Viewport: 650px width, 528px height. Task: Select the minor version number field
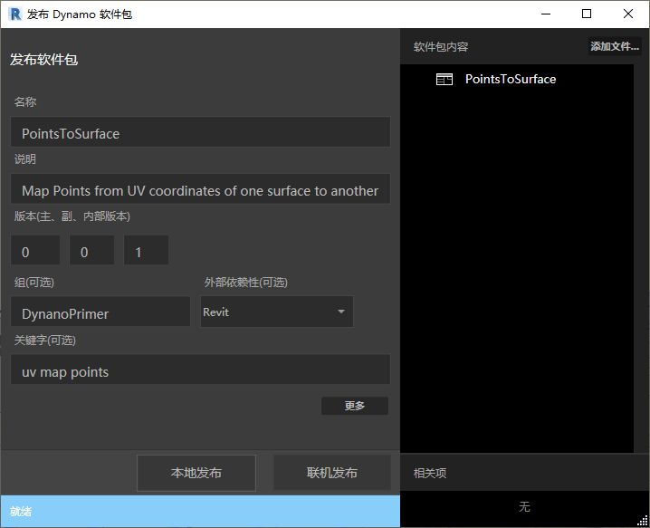(x=91, y=252)
